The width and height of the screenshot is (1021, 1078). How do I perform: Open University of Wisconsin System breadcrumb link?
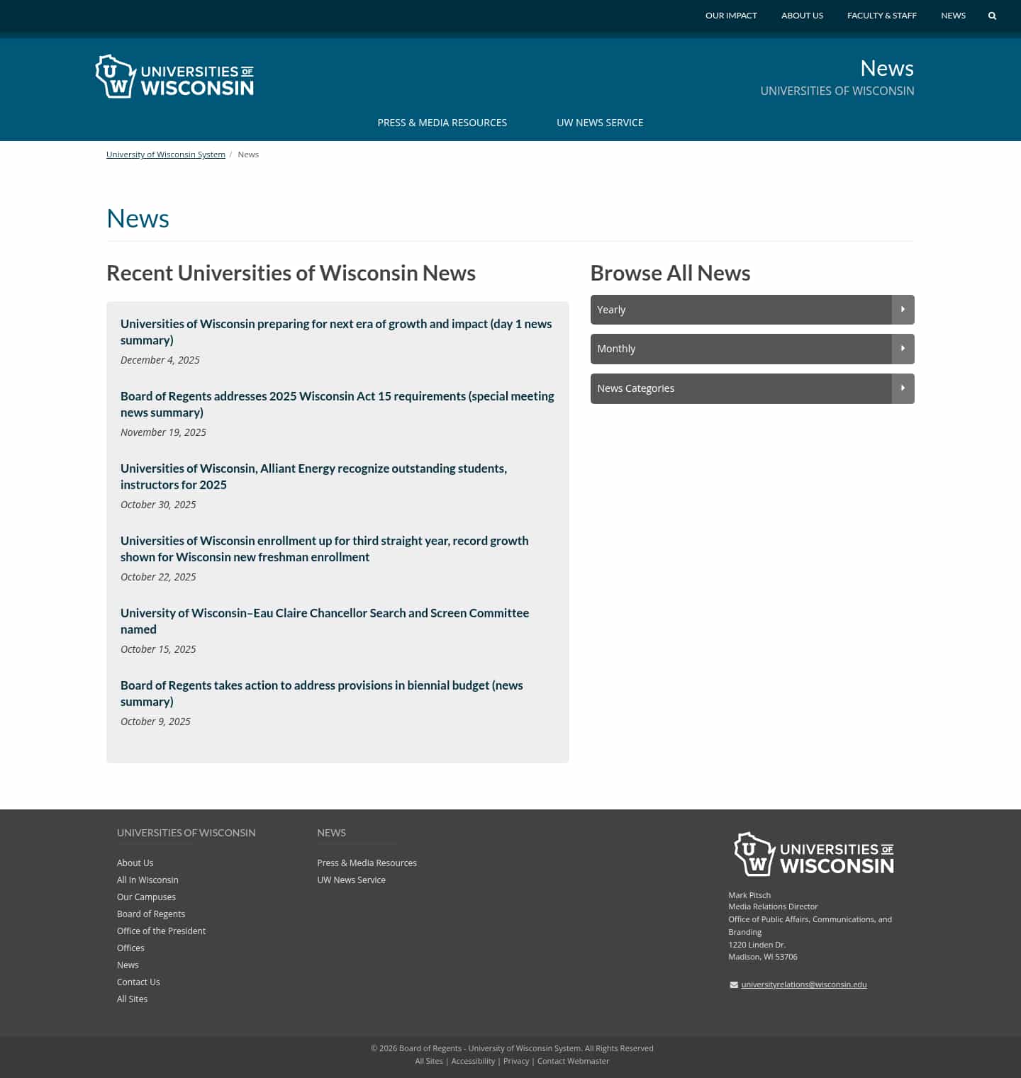click(166, 154)
